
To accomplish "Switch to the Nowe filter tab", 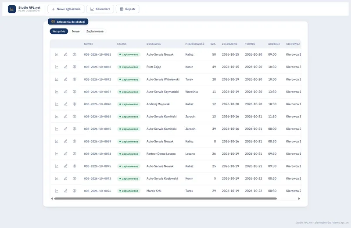I will [76, 31].
